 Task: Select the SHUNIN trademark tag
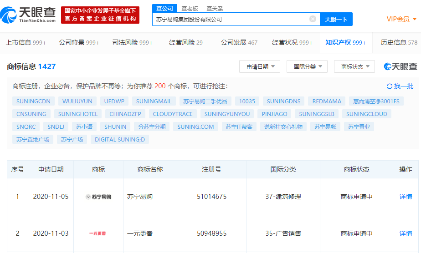pos(115,127)
